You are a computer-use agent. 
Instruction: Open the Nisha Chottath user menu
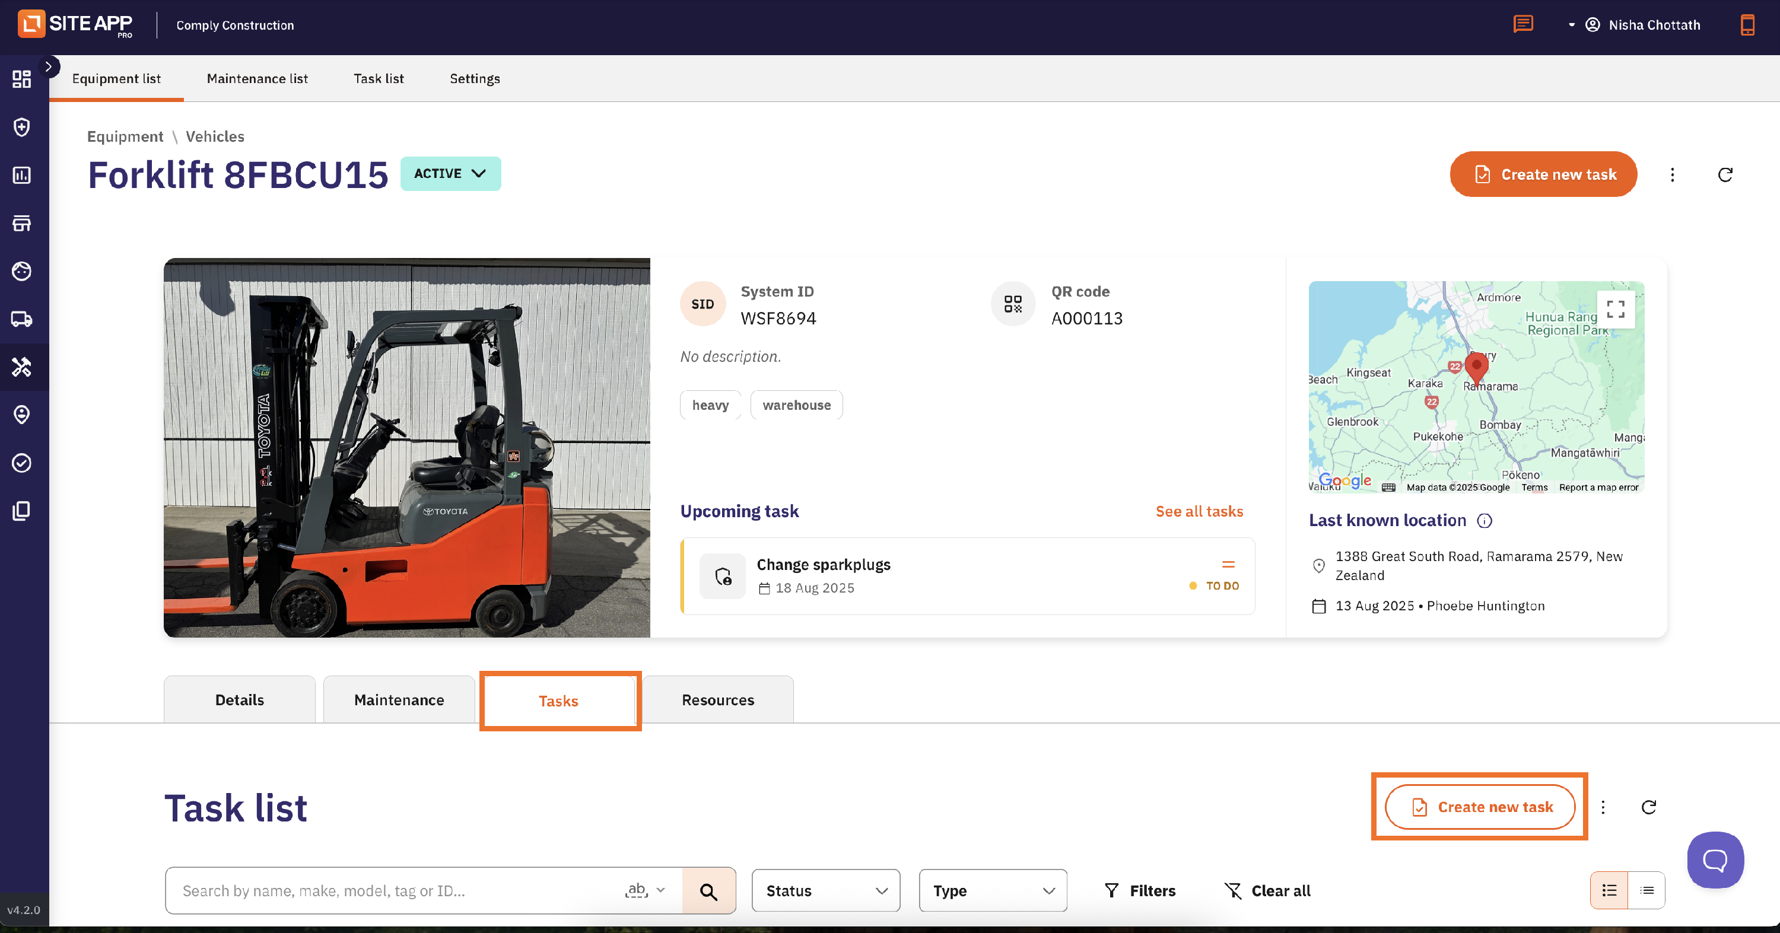coord(1633,25)
